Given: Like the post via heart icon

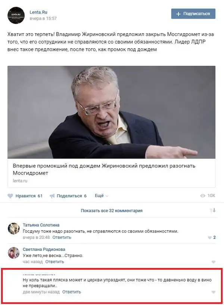Looking at the screenshot, I should coord(10,196).
